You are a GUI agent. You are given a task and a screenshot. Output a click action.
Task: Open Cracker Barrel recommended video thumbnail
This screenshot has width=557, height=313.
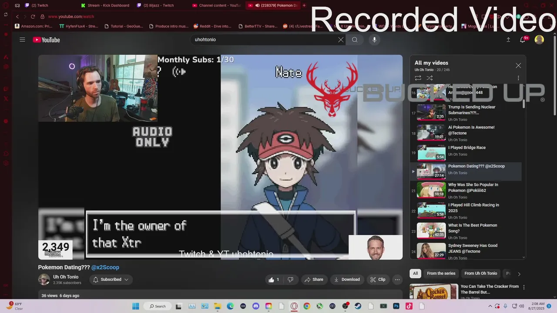[434, 292]
